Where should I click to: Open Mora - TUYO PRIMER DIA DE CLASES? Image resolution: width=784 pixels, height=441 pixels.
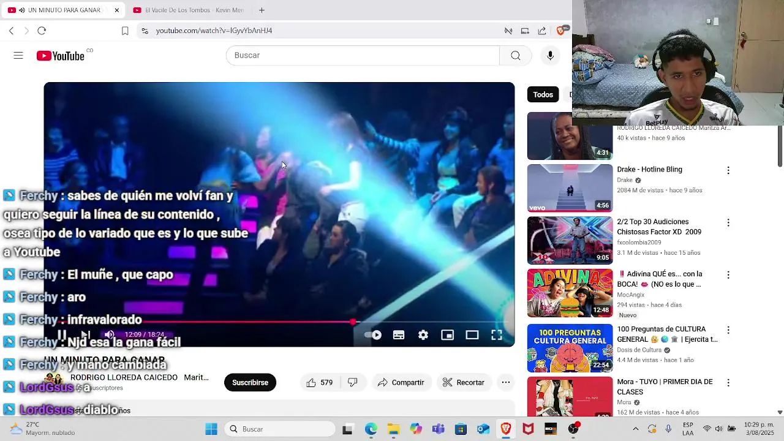pyautogui.click(x=665, y=387)
